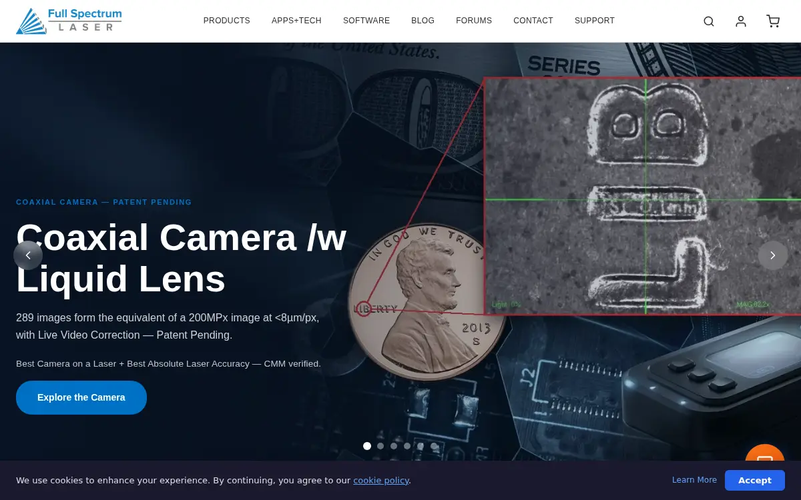Open the user account icon
The image size is (801, 500).
pos(741,21)
